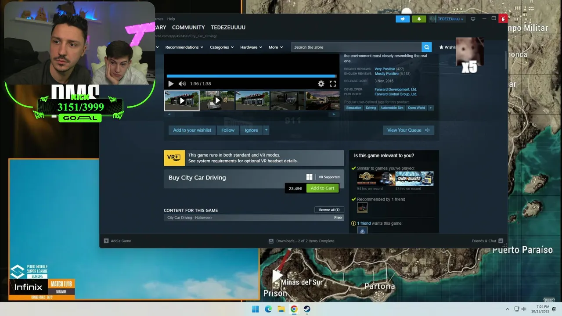562x316 pixels.
Task: Open the City Car Driving - Halloween DLC row
Action: [254, 218]
